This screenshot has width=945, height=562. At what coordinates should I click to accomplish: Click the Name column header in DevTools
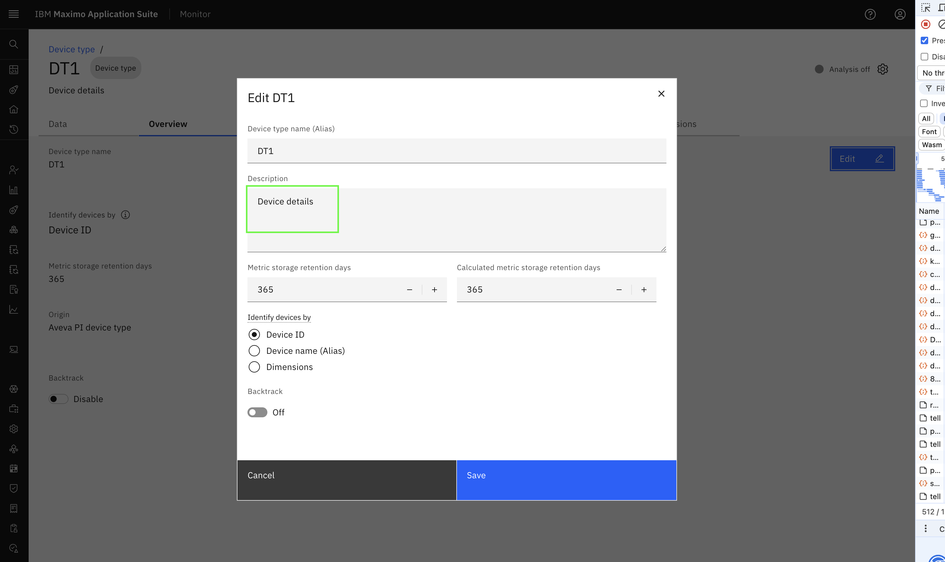929,211
